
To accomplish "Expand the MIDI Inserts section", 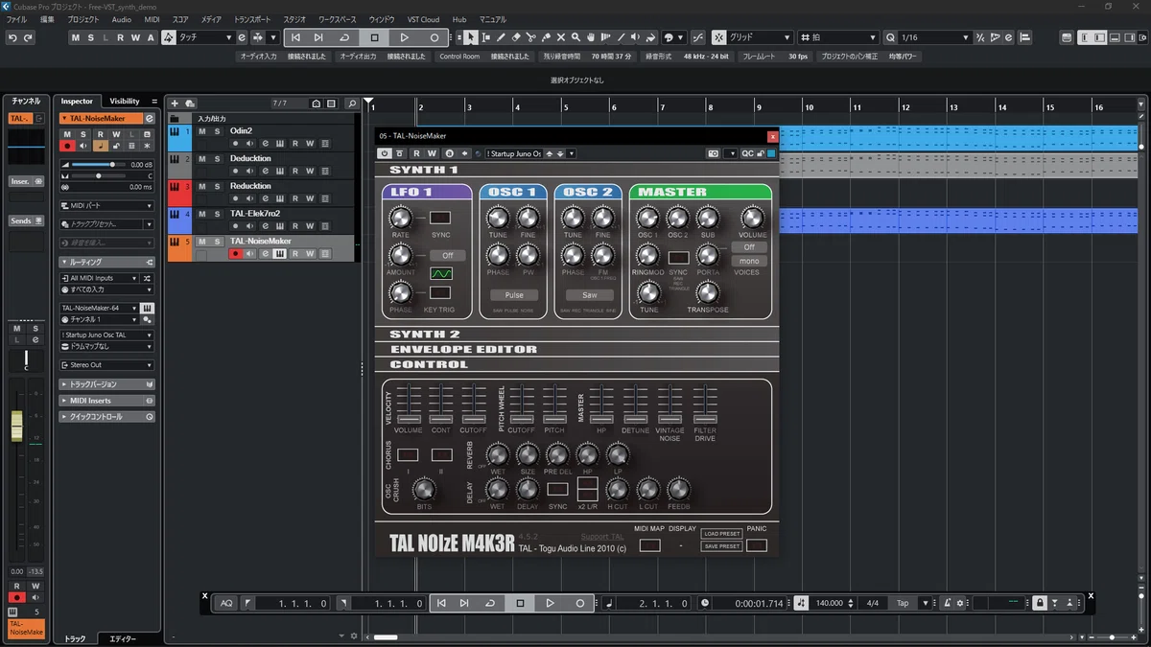I will [x=106, y=401].
